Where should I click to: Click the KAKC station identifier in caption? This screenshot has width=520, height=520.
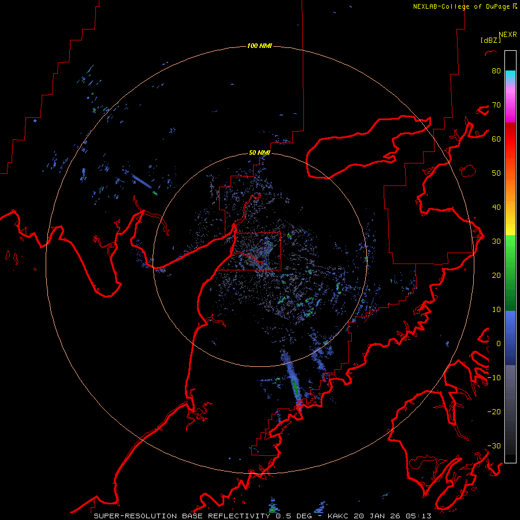click(339, 516)
